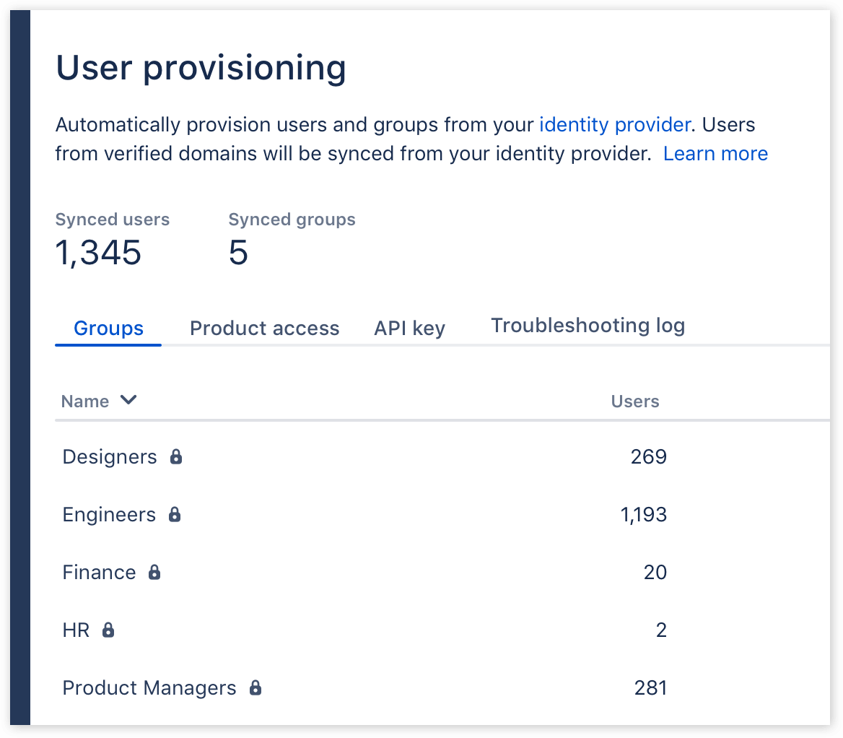843x738 pixels.
Task: Click the Synced users count 1,345
Action: [98, 253]
